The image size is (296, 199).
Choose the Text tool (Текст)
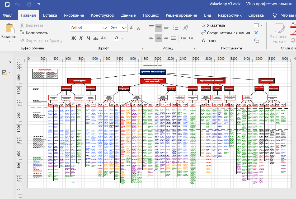209,41
